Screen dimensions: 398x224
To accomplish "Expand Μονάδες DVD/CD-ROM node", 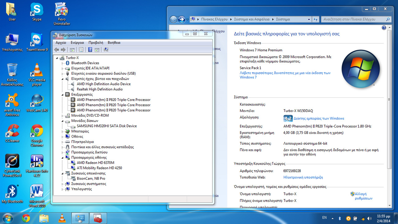I will point(62,115).
